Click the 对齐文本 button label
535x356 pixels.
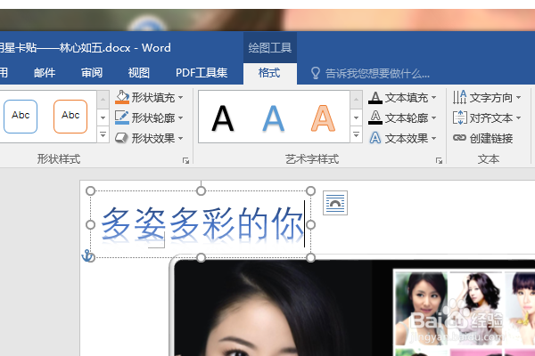point(491,118)
